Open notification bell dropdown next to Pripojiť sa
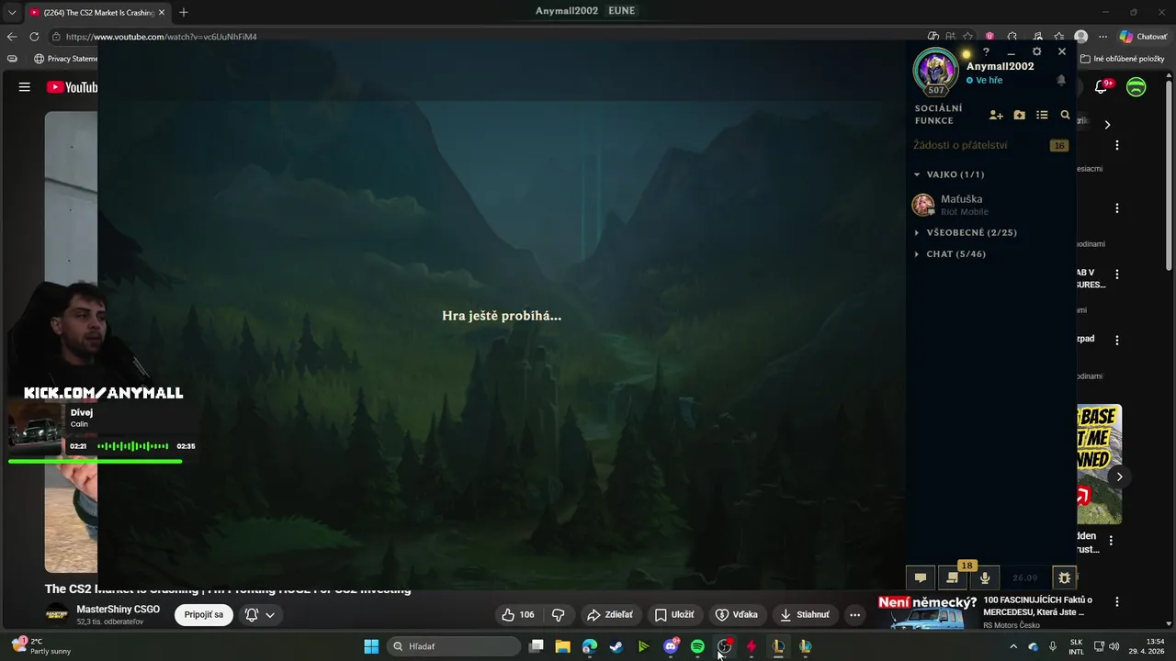Image resolution: width=1176 pixels, height=661 pixels. (259, 614)
